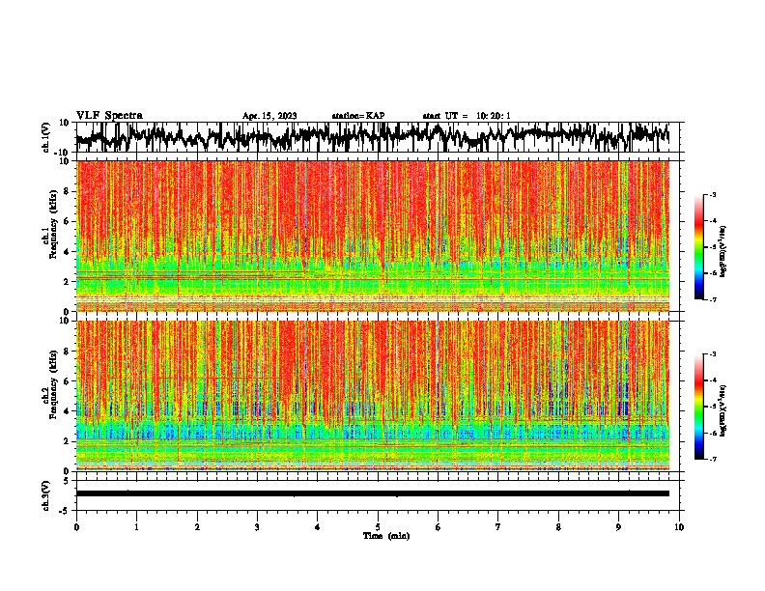Screen dimensions: 765x591
Task: Click the time axis tick label "3"
Action: [257, 527]
